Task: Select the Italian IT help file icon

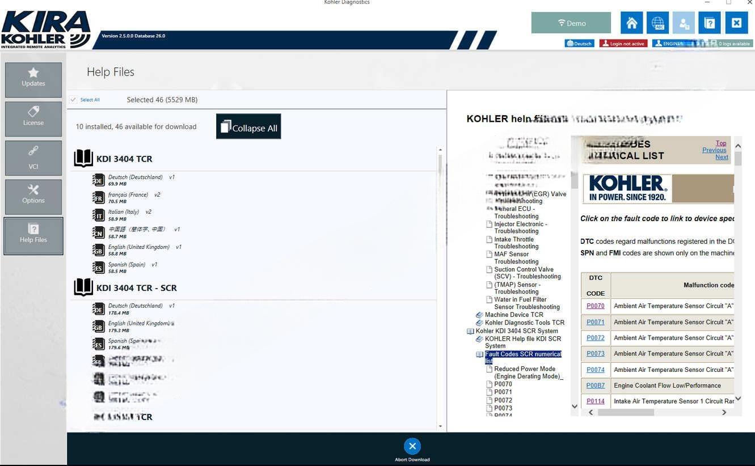Action: [99, 215]
